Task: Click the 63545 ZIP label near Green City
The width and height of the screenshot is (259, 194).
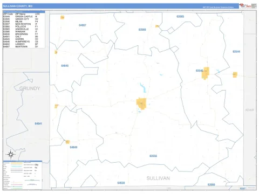Action: click(200, 71)
